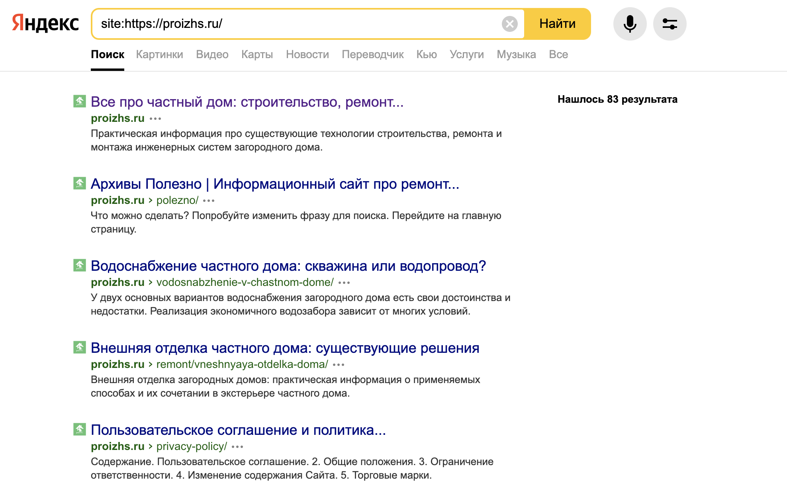The image size is (787, 485).
Task: Click favicon of first proizhs.ru result
Action: [x=80, y=101]
